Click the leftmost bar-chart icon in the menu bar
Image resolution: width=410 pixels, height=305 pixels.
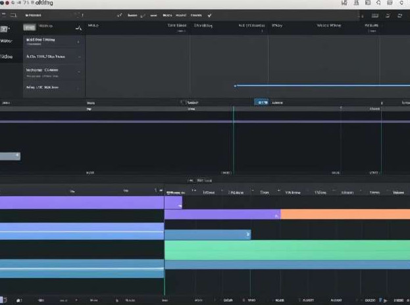tap(344, 3)
